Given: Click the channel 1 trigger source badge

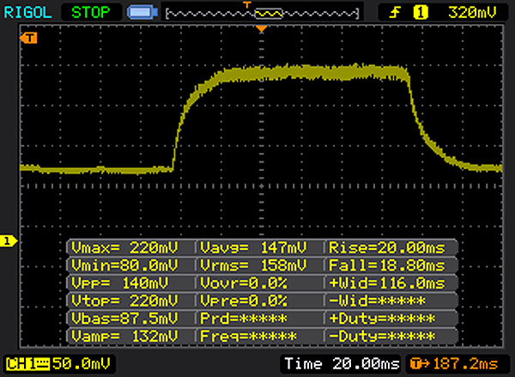Looking at the screenshot, I should click(421, 13).
